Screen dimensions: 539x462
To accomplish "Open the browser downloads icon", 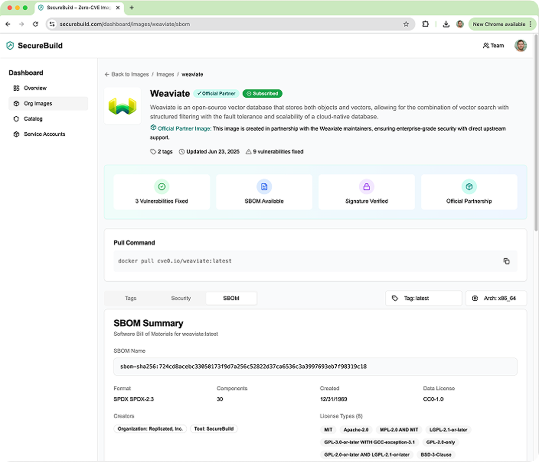I will point(446,24).
